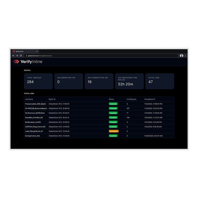Select job SnackBox_PrintRun_Q4
This screenshot has height=198, width=198.
[x=34, y=118]
